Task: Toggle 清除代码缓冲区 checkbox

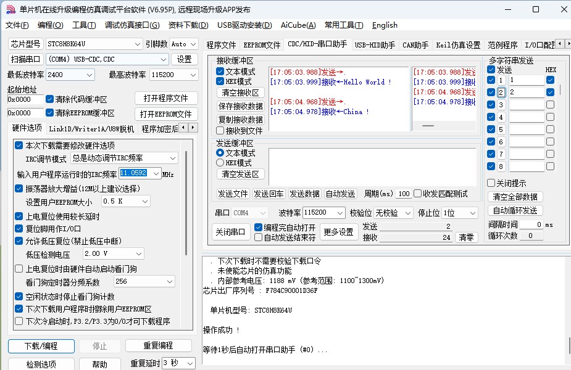Action: [x=49, y=99]
